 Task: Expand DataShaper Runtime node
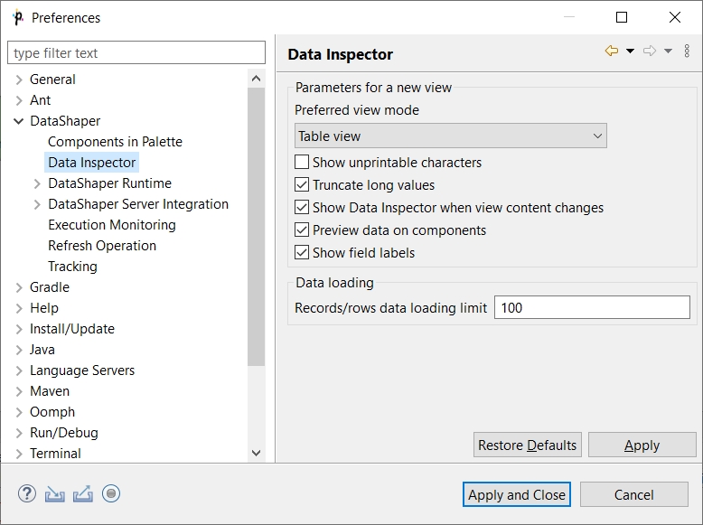[x=37, y=183]
